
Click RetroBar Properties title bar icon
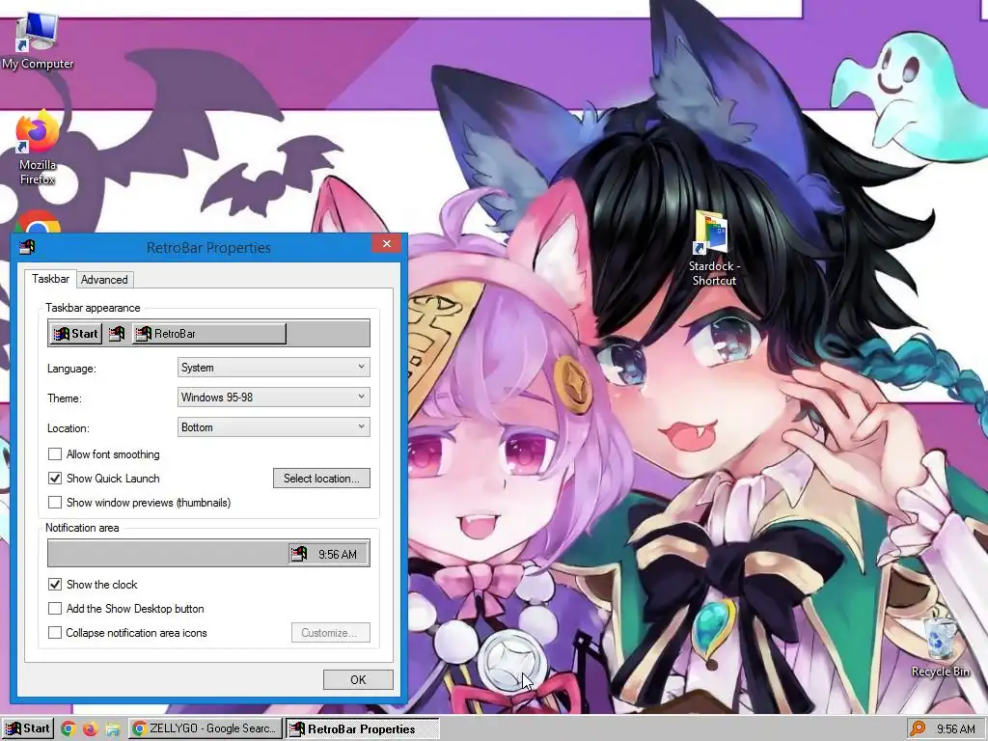(x=27, y=247)
